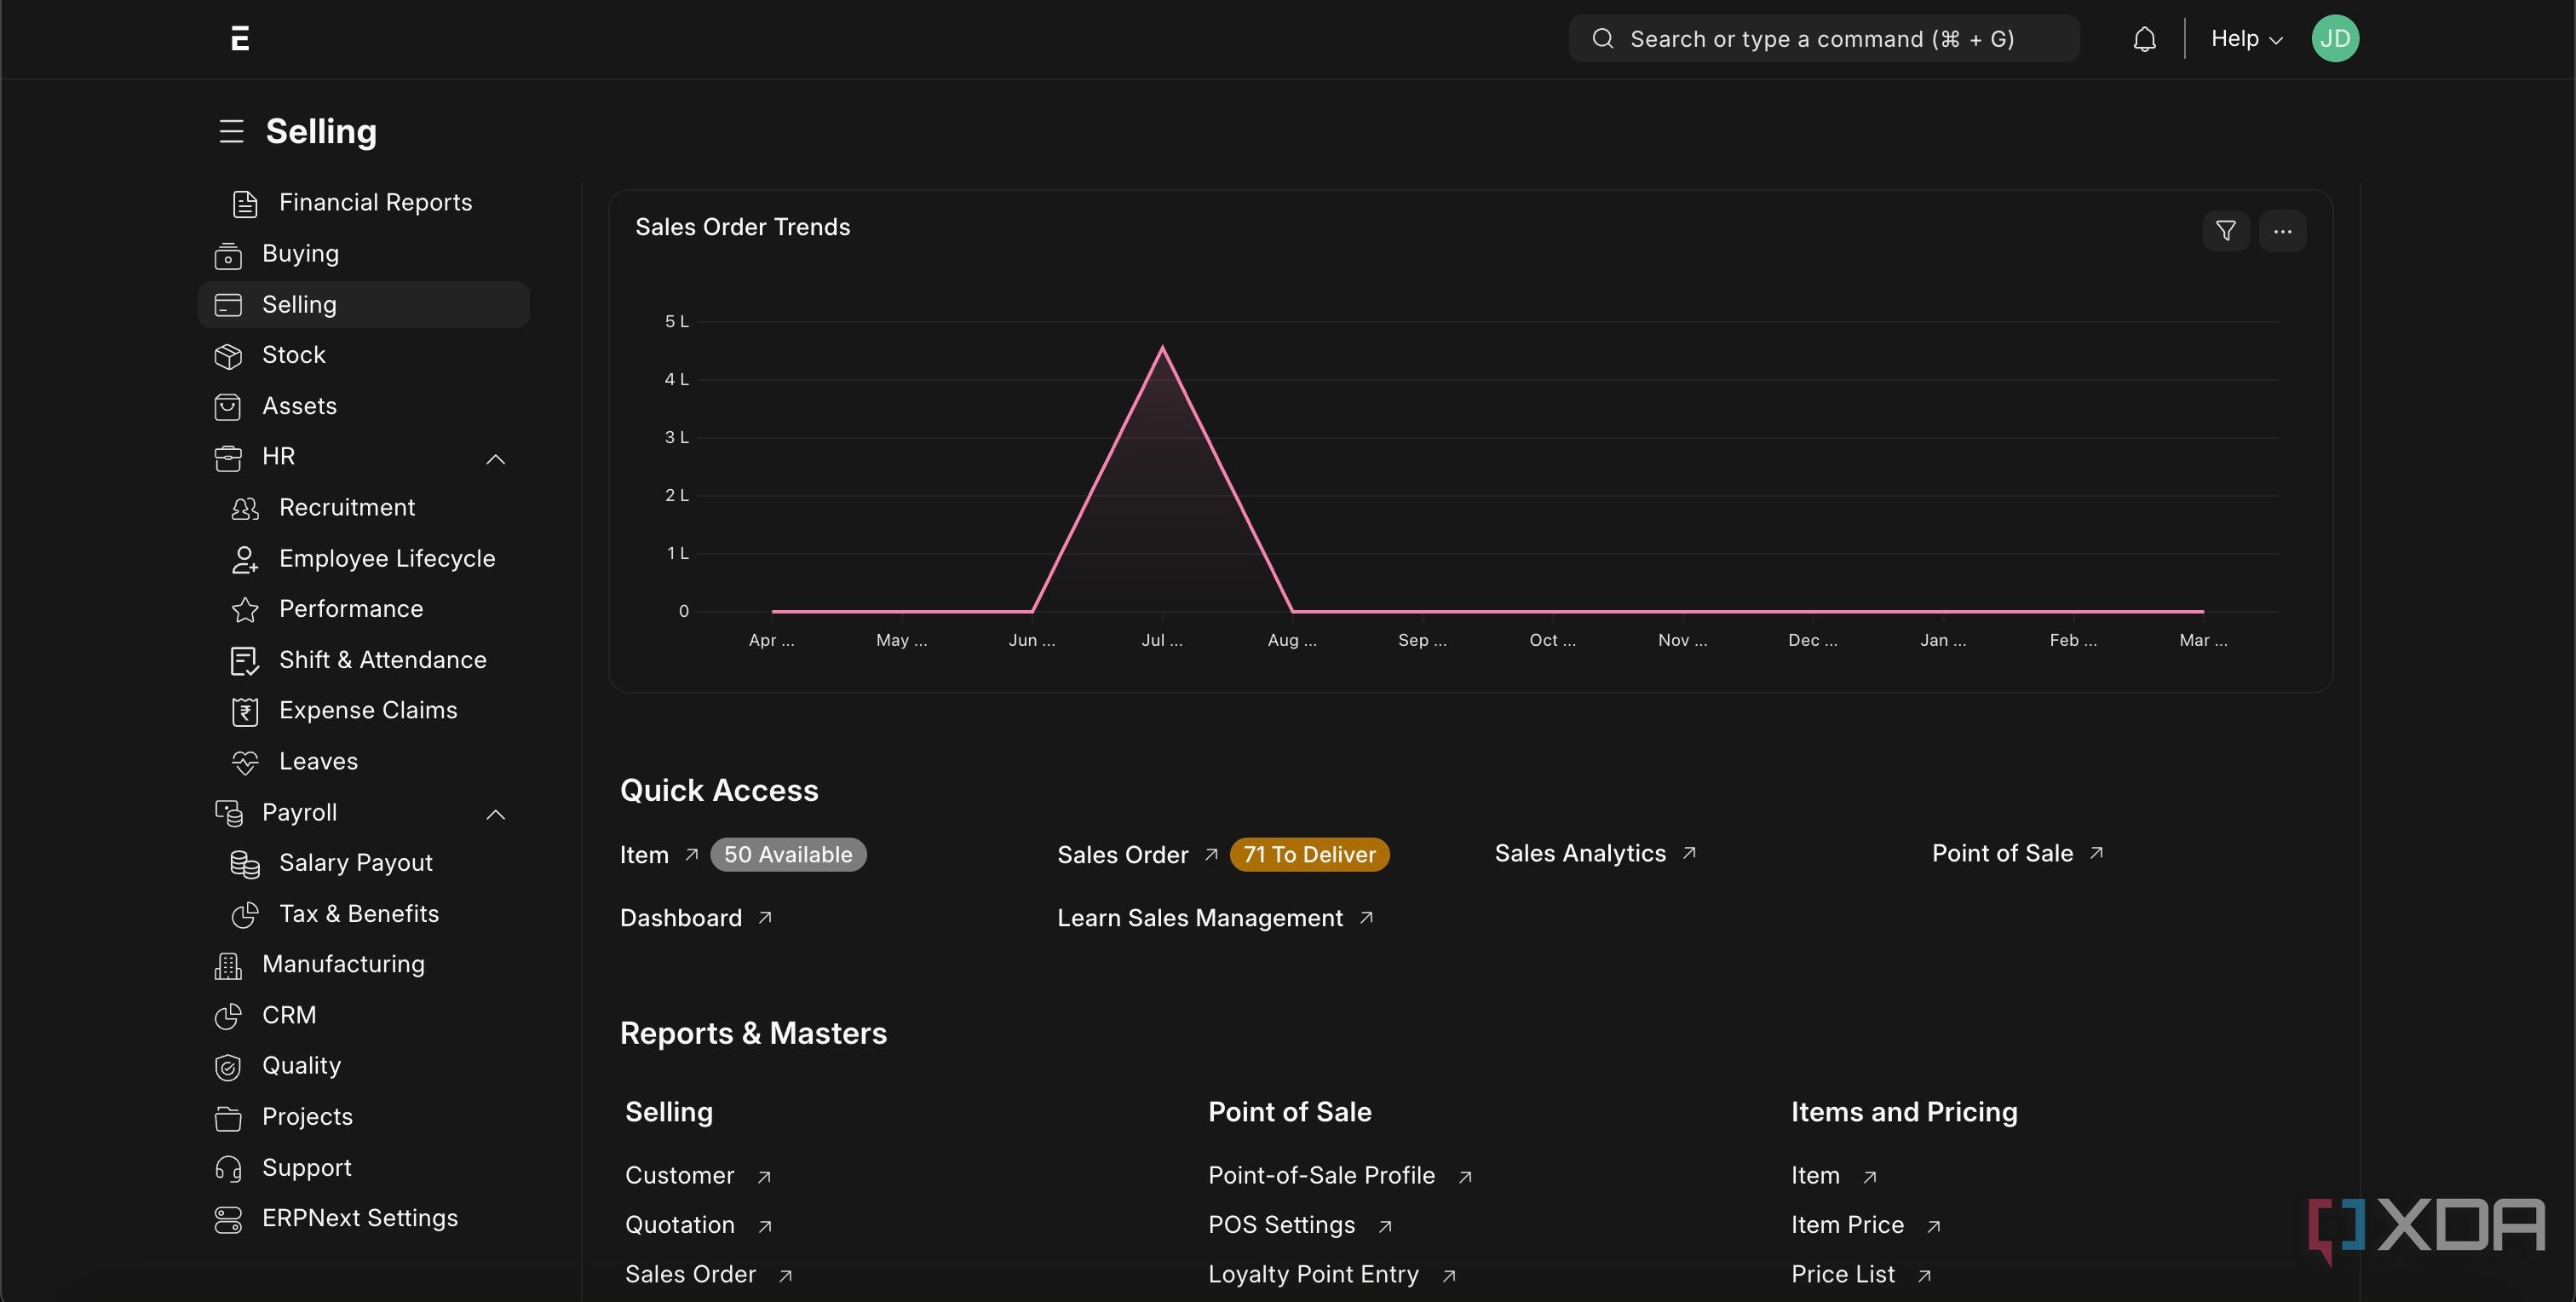
Task: Open the notifications bell
Action: point(2144,39)
